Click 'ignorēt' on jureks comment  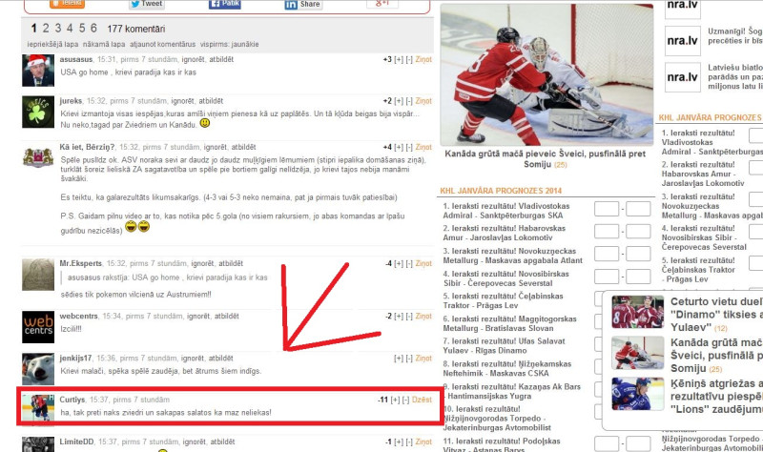tap(182, 101)
